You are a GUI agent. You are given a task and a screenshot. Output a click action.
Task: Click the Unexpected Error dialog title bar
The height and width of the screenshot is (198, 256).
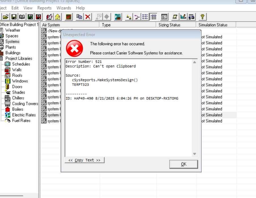131,34
